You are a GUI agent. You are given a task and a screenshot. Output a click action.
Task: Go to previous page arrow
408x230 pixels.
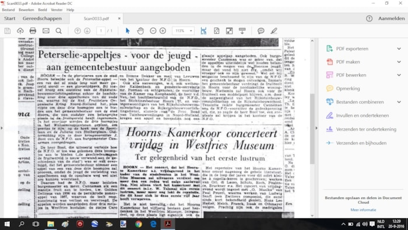pos(78,31)
